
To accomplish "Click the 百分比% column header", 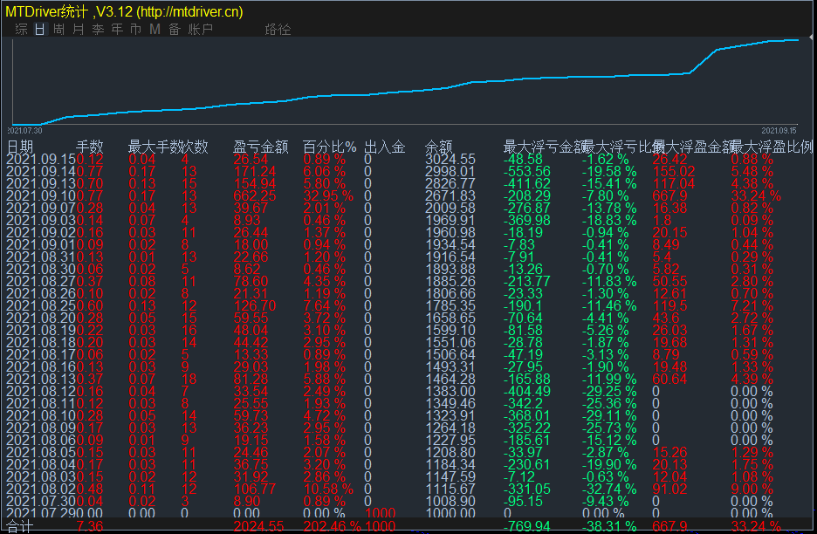I will (330, 147).
